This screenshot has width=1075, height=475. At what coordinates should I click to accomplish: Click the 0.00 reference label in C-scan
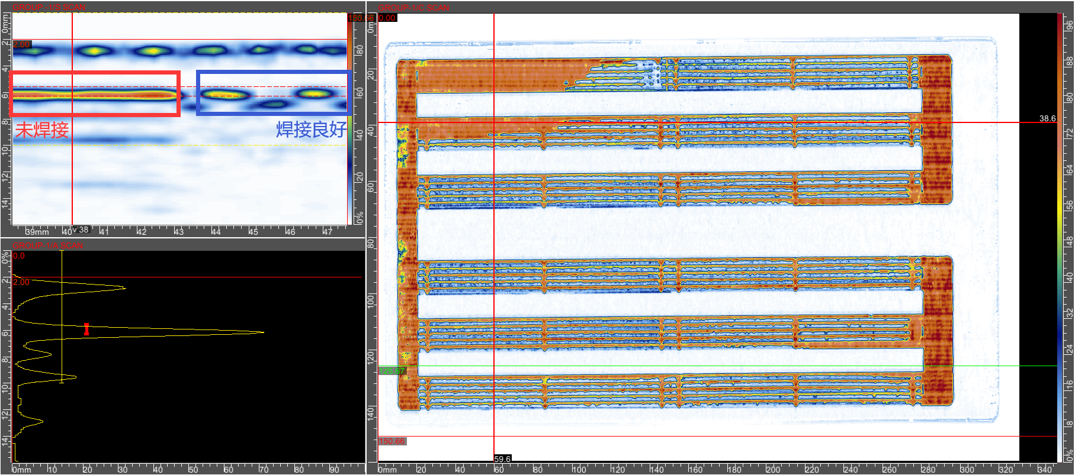pos(387,18)
